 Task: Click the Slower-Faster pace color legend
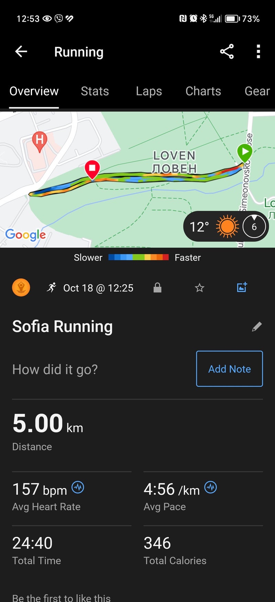click(x=138, y=257)
